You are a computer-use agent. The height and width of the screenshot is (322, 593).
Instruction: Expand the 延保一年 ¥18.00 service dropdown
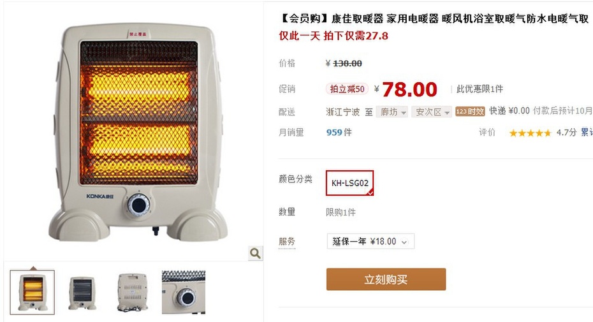pos(370,242)
